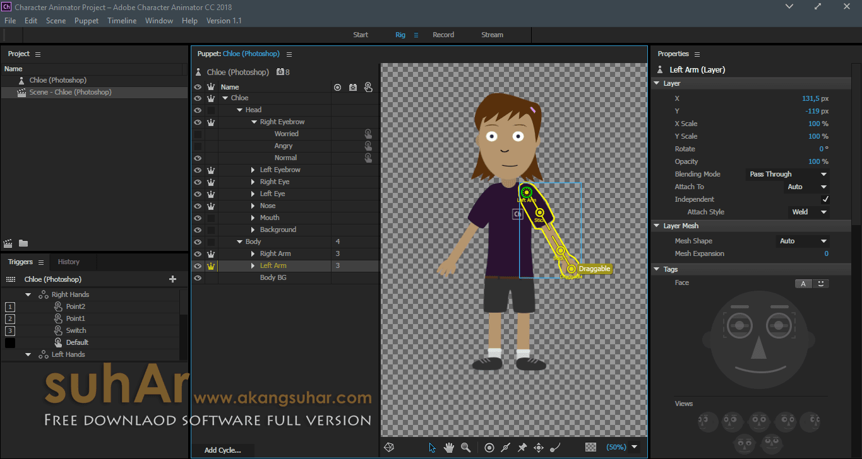Toggle visibility of Right Arm layer
Image resolution: width=862 pixels, height=459 pixels.
click(198, 253)
